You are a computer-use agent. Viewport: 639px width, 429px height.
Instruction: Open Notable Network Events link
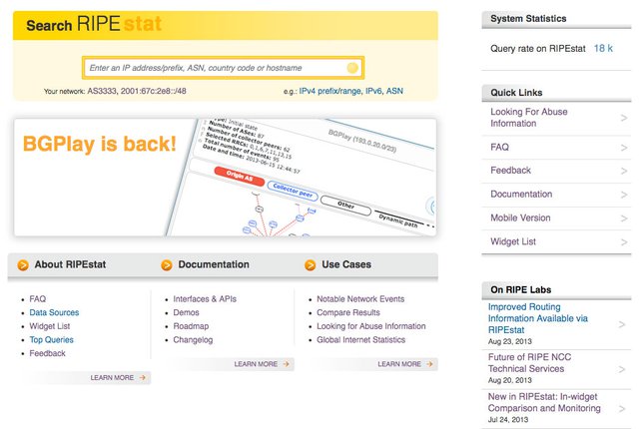pyautogui.click(x=360, y=299)
